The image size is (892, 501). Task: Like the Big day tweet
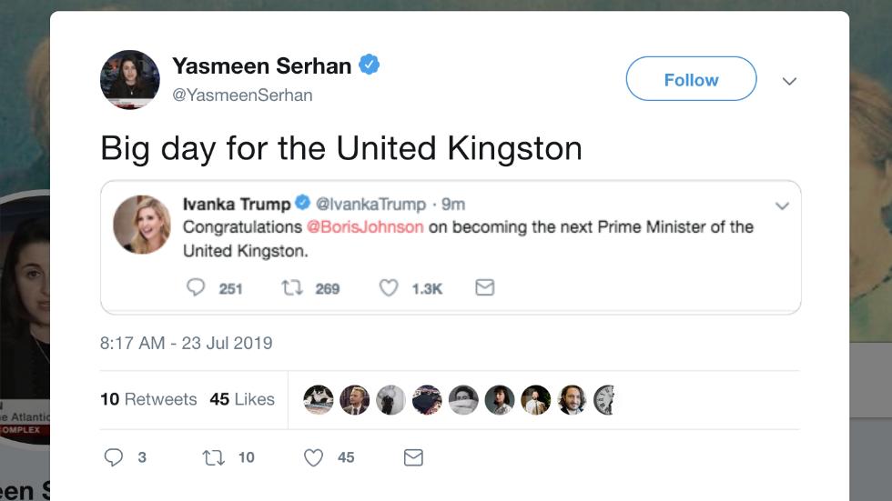click(314, 457)
